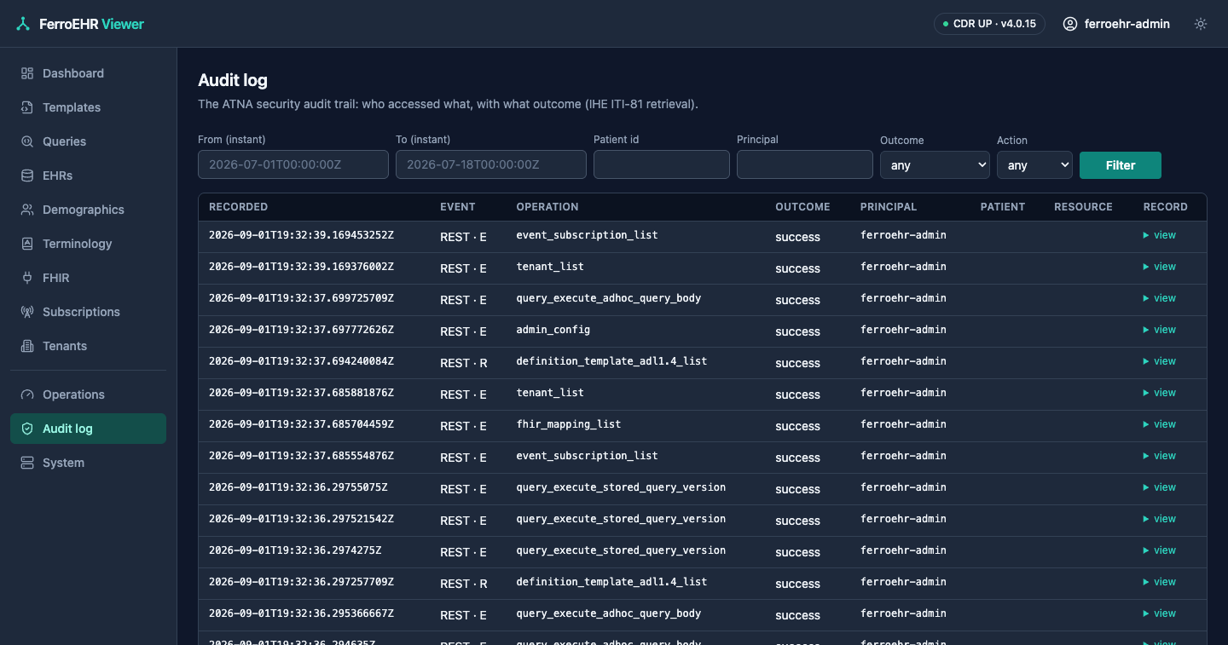The width and height of the screenshot is (1228, 645).
Task: Open Demographics from the sidebar
Action: [x=88, y=210]
